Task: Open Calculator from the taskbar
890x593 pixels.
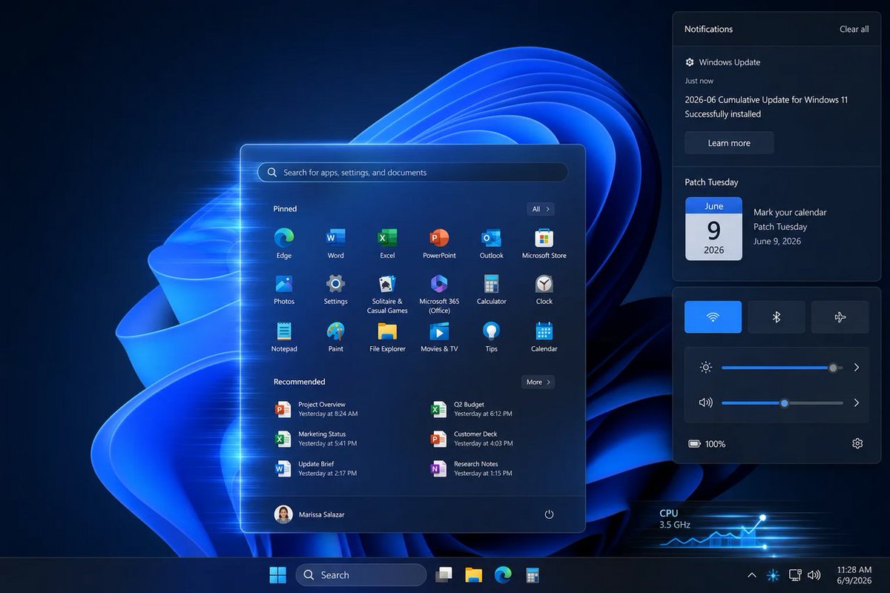Action: pos(532,574)
